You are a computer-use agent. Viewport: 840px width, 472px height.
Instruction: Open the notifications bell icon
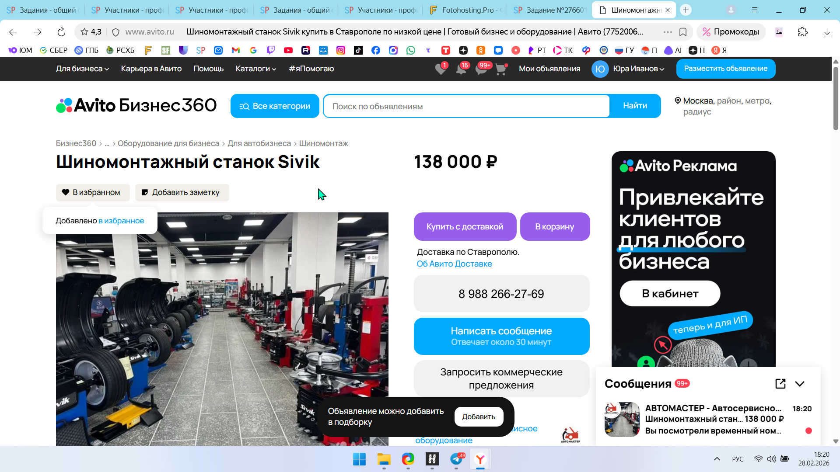pyautogui.click(x=461, y=69)
